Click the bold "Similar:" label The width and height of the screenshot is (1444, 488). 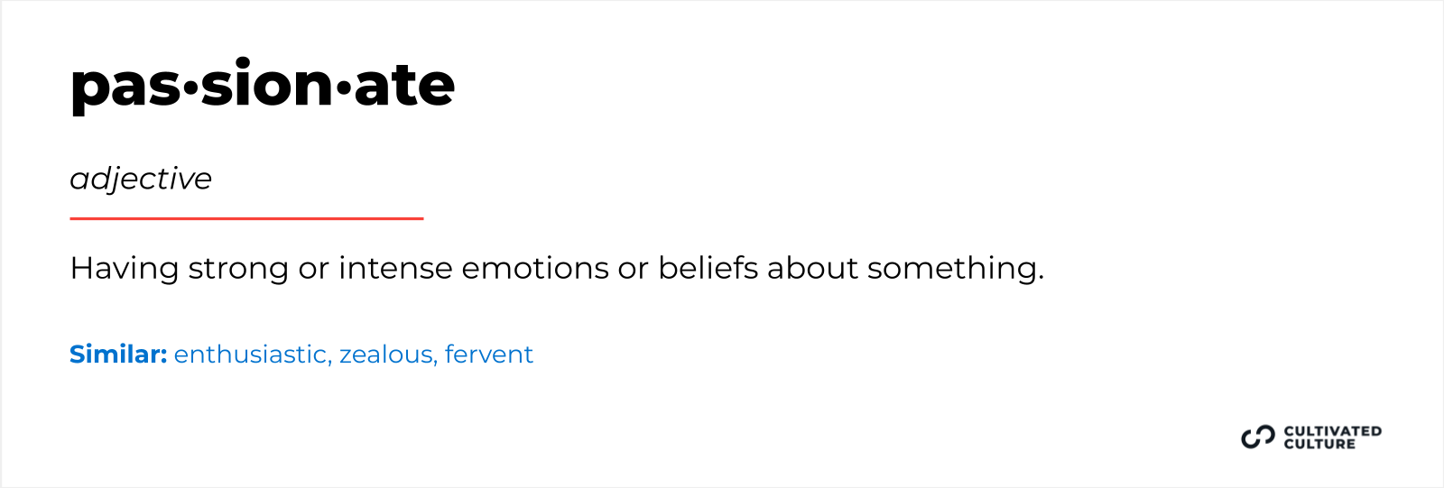[x=118, y=354]
